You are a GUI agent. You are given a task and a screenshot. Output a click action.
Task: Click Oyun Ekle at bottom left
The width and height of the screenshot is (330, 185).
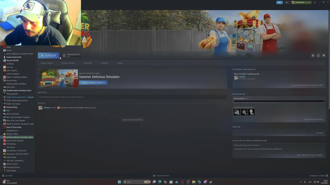coord(7,176)
